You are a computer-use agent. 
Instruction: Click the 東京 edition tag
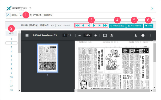[x=53, y=25]
